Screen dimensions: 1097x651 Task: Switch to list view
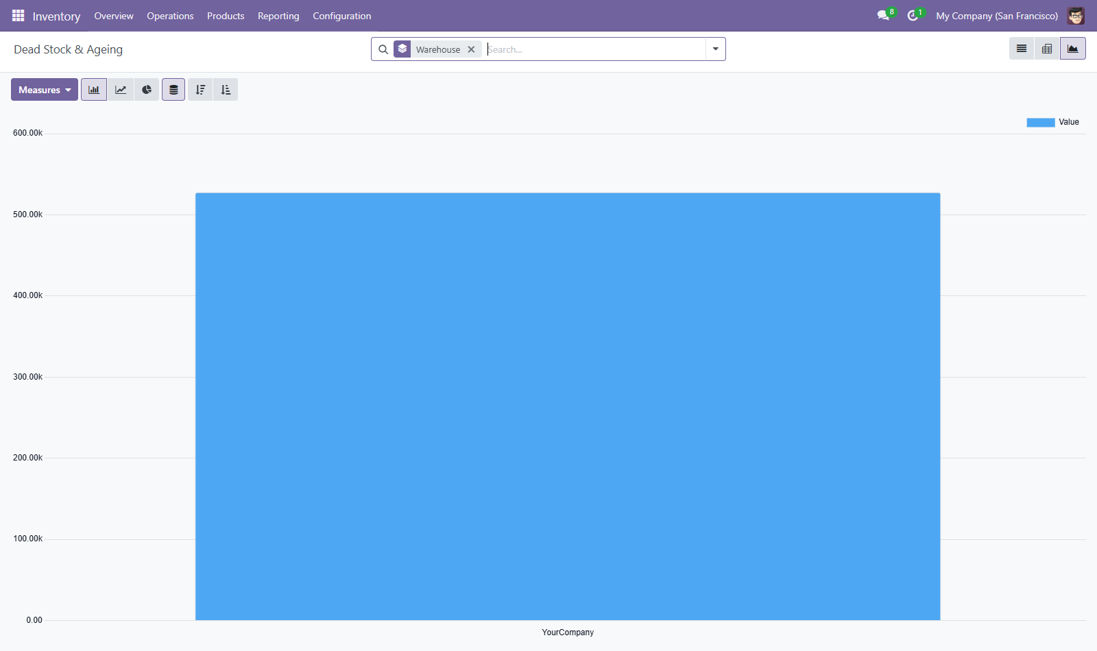1022,49
